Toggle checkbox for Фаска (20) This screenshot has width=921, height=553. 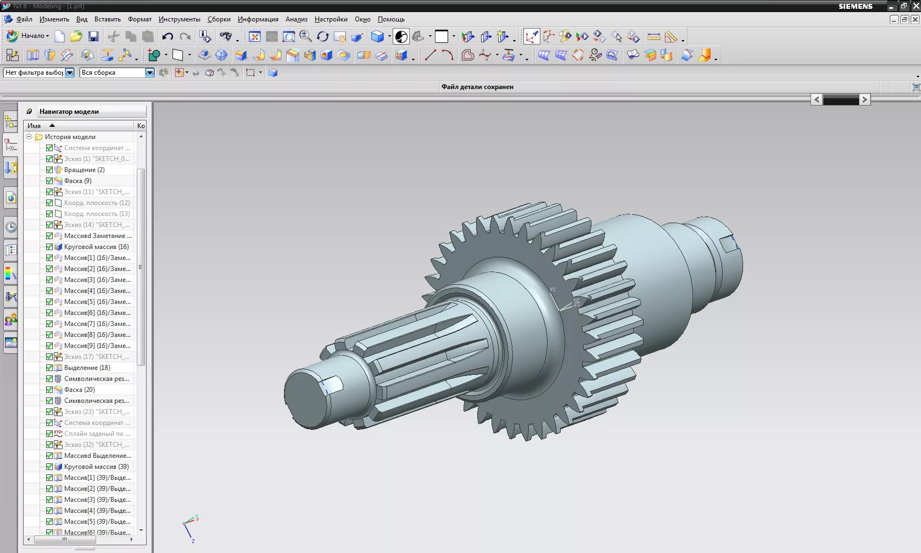pos(49,390)
